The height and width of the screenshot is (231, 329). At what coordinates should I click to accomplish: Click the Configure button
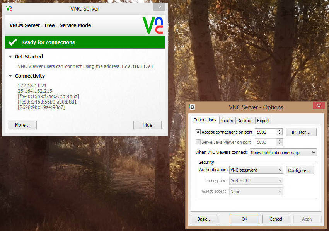pos(300,170)
